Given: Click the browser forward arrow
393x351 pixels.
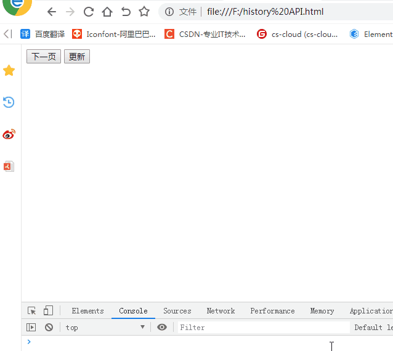Looking at the screenshot, I should pyautogui.click(x=70, y=12).
